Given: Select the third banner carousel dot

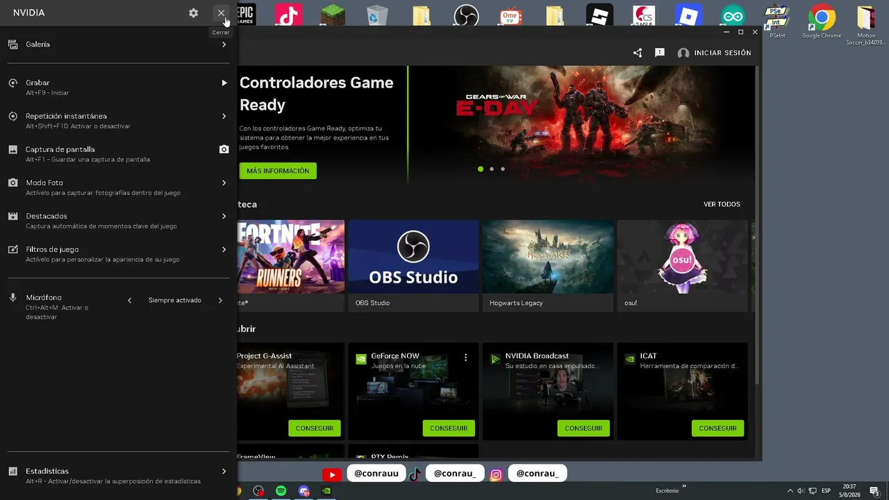Looking at the screenshot, I should [503, 169].
